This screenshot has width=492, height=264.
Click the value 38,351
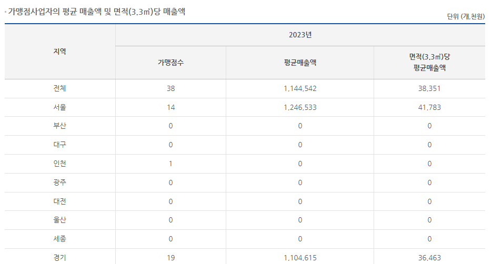tap(429, 88)
